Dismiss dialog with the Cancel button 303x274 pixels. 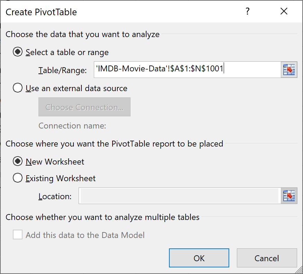point(267,258)
